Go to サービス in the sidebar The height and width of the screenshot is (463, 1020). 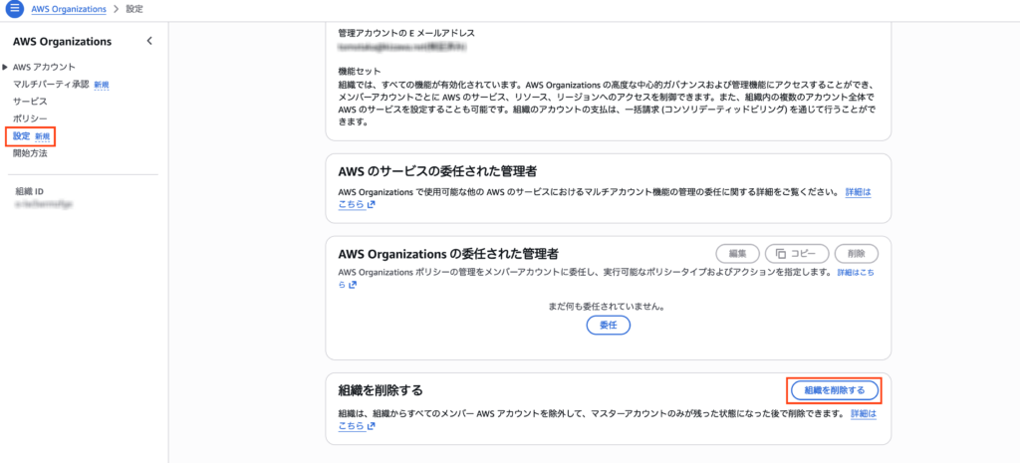(x=30, y=102)
